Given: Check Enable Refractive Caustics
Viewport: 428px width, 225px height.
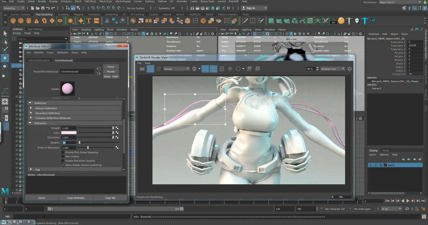Looking at the screenshot, I should 63,161.
